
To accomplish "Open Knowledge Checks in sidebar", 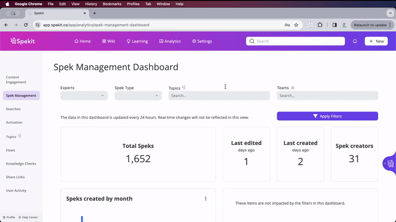I will pyautogui.click(x=21, y=164).
